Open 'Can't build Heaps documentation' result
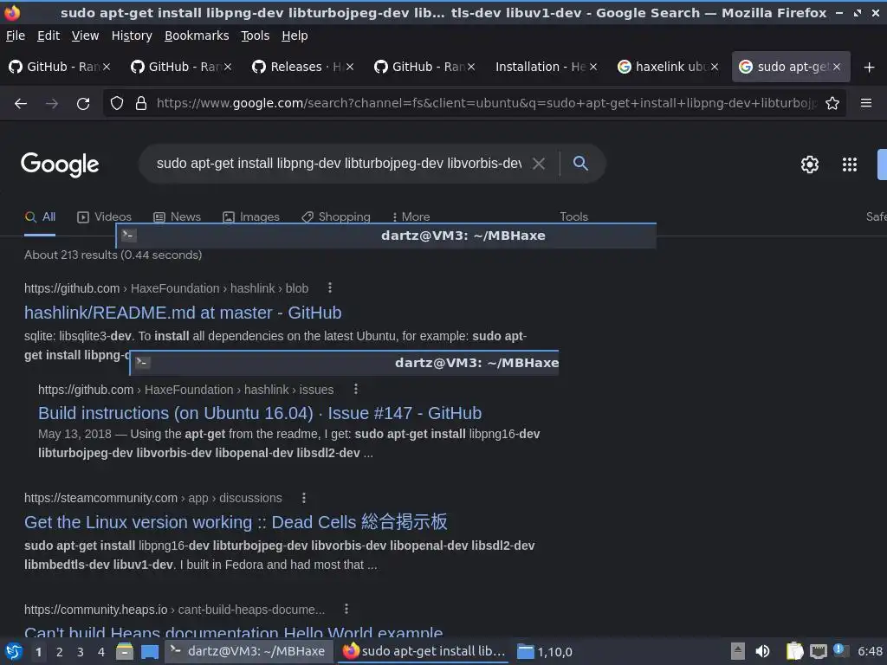The image size is (887, 665). (x=234, y=631)
